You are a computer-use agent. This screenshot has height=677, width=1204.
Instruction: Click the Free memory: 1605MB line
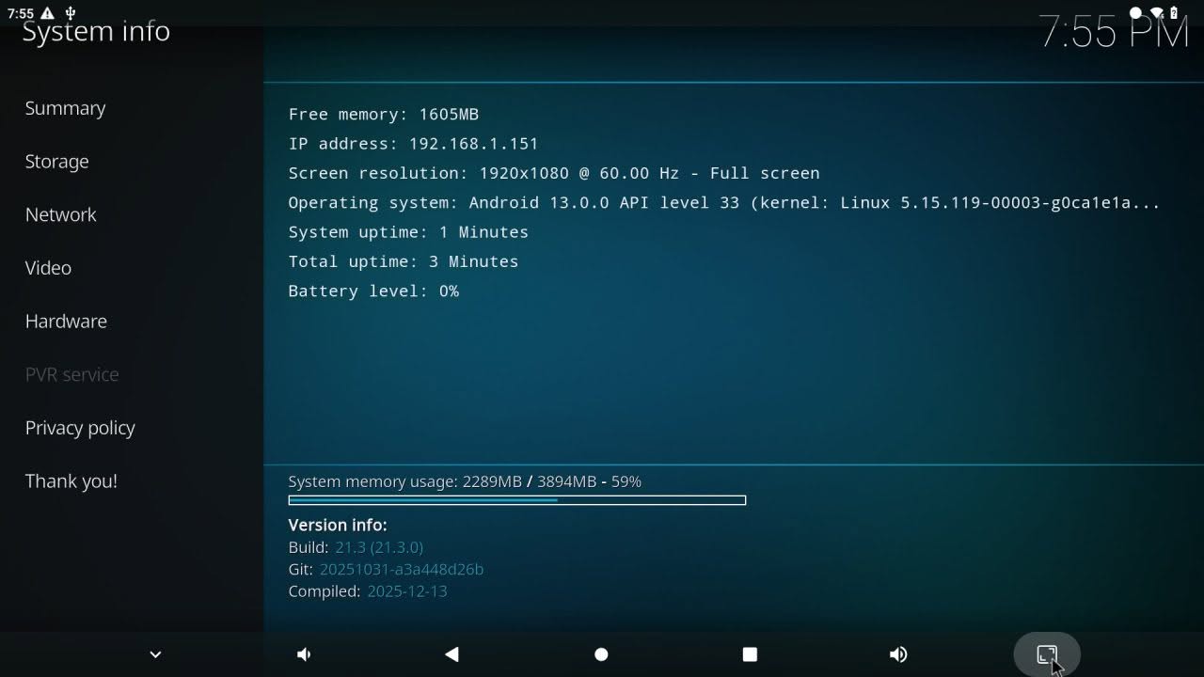(383, 115)
